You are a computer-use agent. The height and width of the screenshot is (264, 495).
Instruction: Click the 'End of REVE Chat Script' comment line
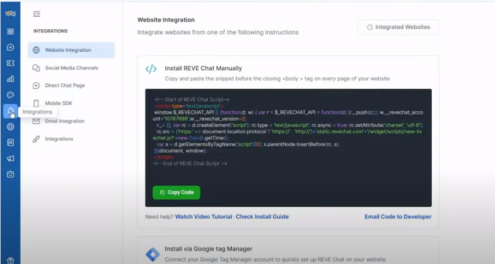pyautogui.click(x=190, y=164)
